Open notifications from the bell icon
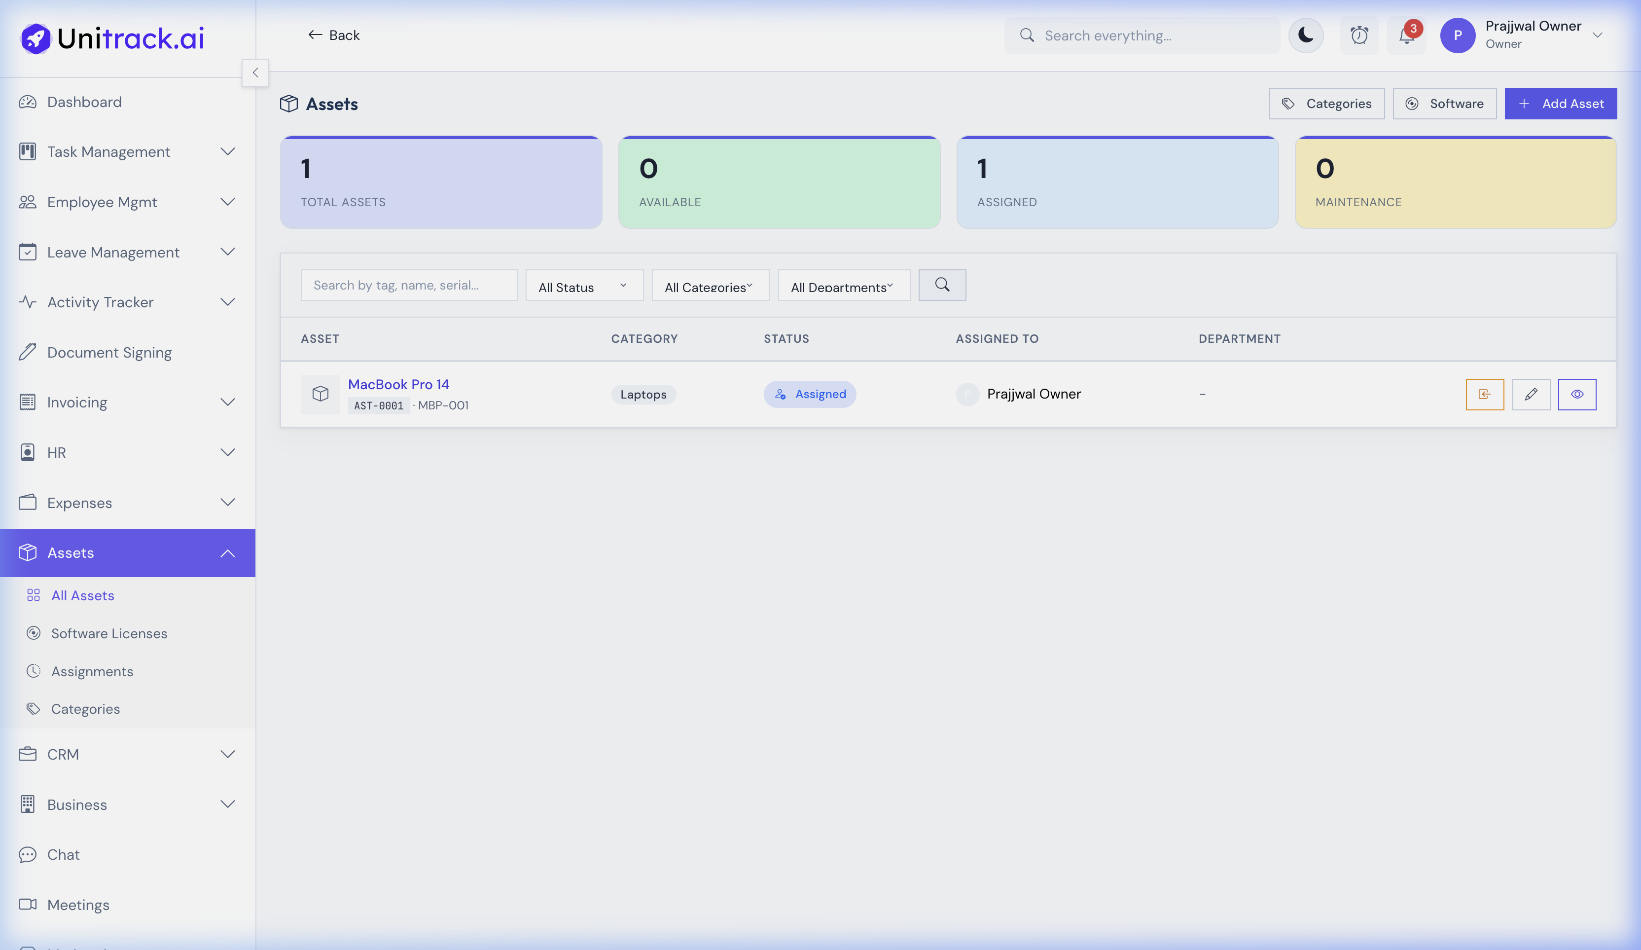Screen dimensions: 1641x950 coord(1405,35)
